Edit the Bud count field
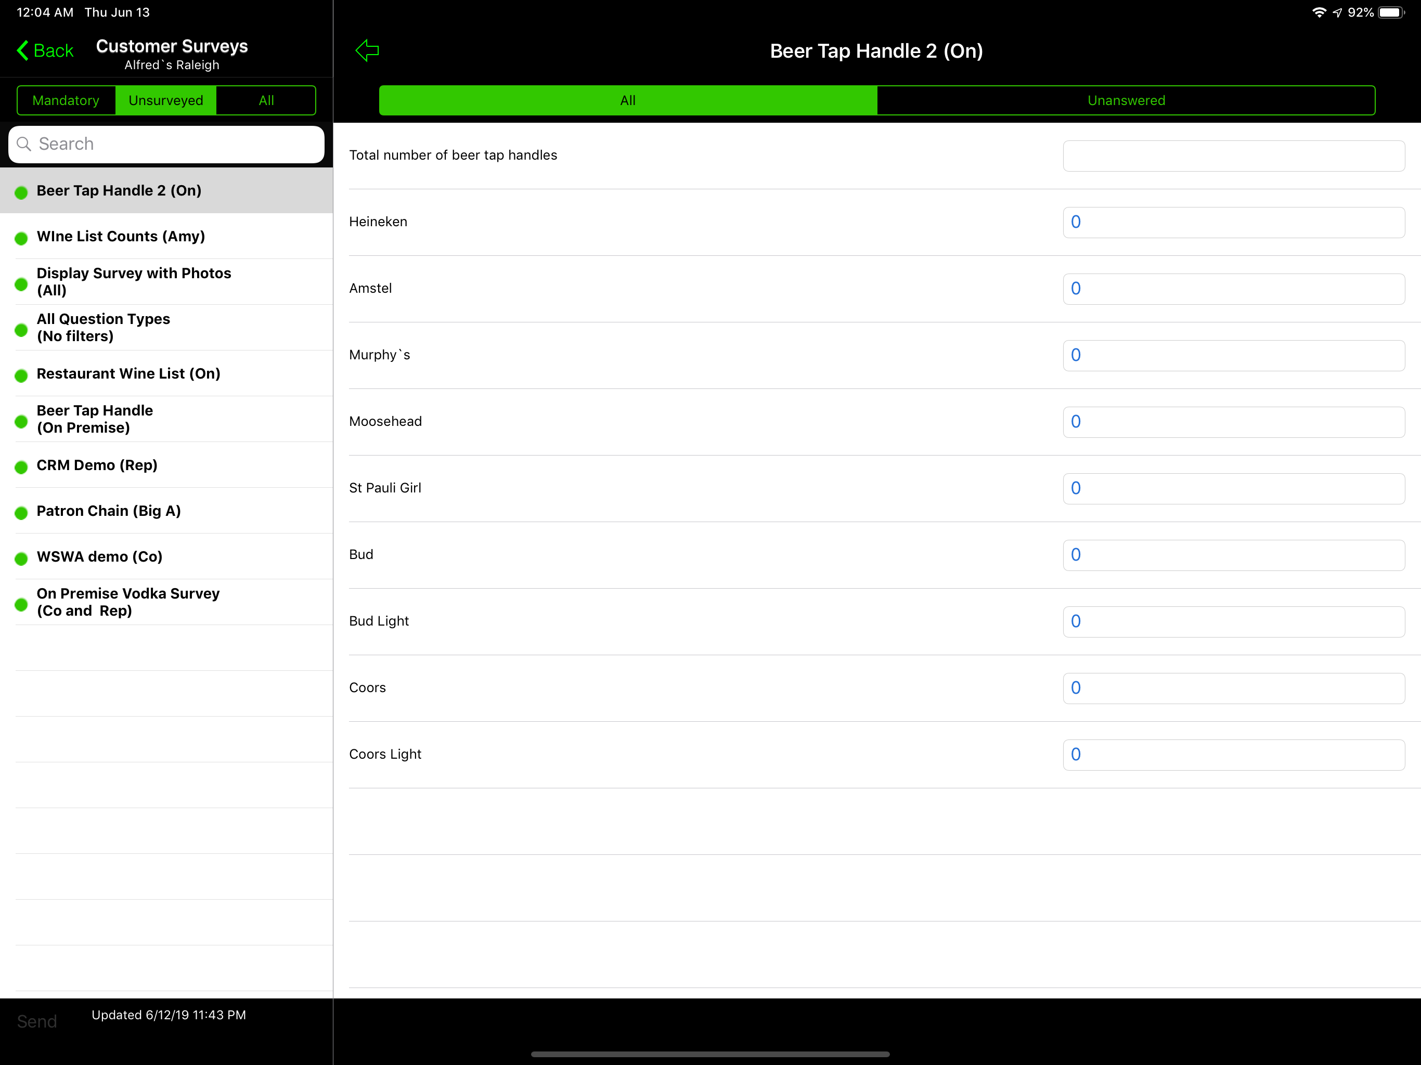Viewport: 1421px width, 1065px height. [x=1233, y=555]
